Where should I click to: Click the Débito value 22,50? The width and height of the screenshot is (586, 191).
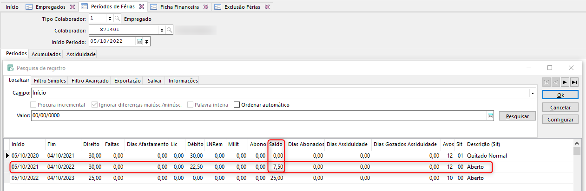[197, 166]
